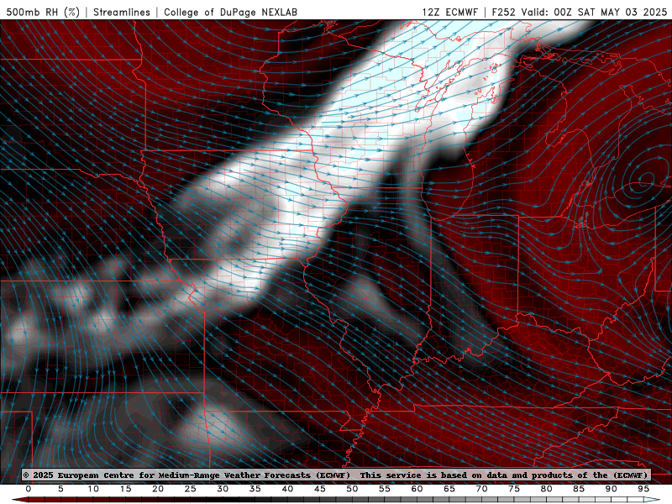Image resolution: width=672 pixels, height=504 pixels.
Task: Click the "© 2025 European Centre for Medium-Range Weather Forecasts (ECMWF)" text
Action: pos(186,475)
